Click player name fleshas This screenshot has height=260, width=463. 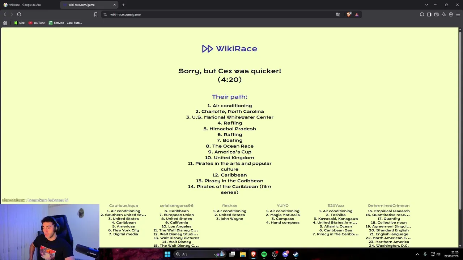230,205
